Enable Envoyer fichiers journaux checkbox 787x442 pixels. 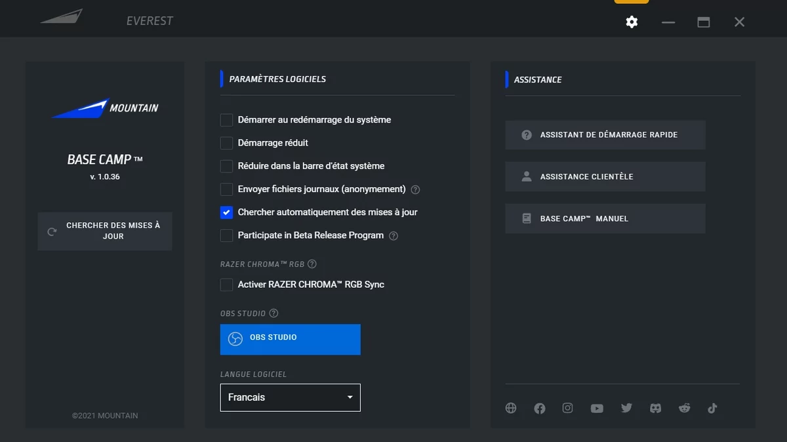click(226, 189)
